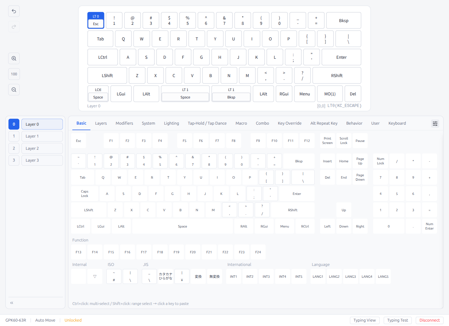Image resolution: width=449 pixels, height=326 pixels.
Task: Click the redo arrow icon
Action: (14, 27)
